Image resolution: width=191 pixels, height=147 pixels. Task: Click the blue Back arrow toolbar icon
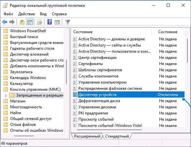(5, 22)
